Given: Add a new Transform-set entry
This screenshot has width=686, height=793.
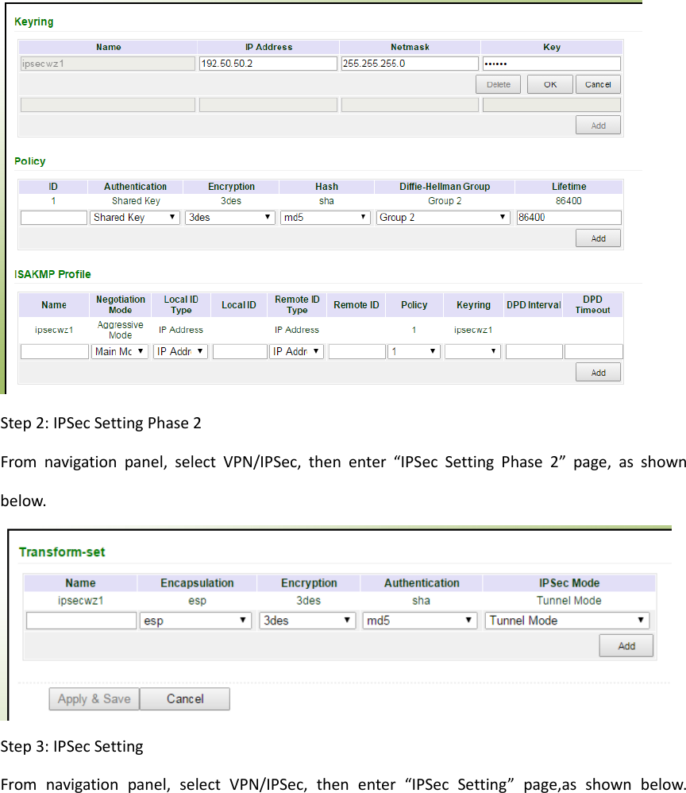Looking at the screenshot, I should [x=626, y=646].
